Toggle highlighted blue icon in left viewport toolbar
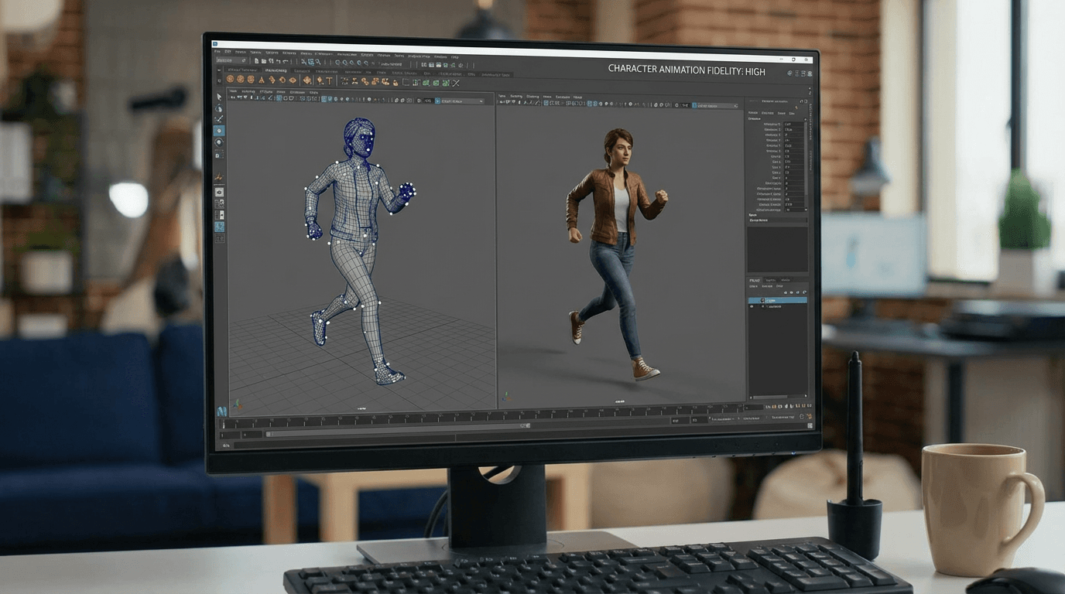The height and width of the screenshot is (594, 1065). pyautogui.click(x=437, y=101)
